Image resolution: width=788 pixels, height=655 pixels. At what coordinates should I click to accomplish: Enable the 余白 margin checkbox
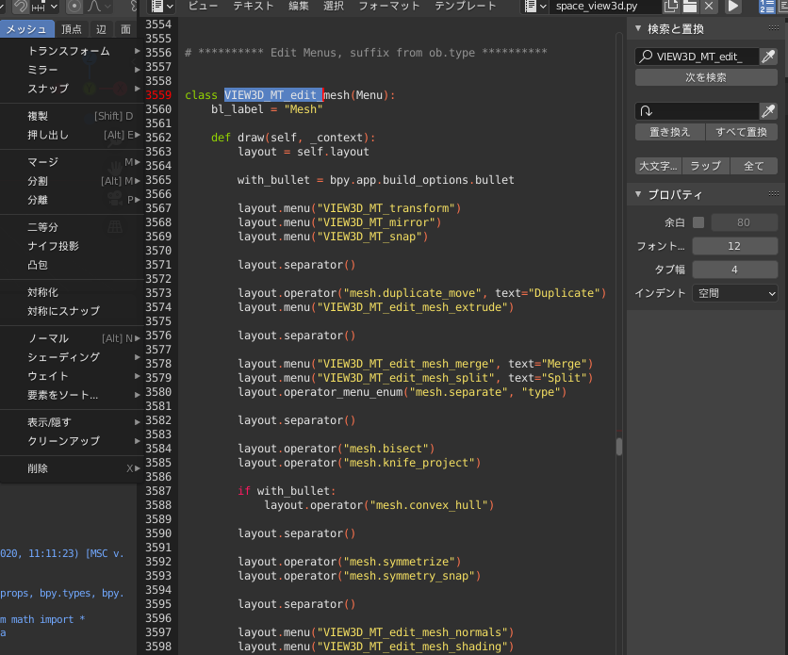click(698, 222)
